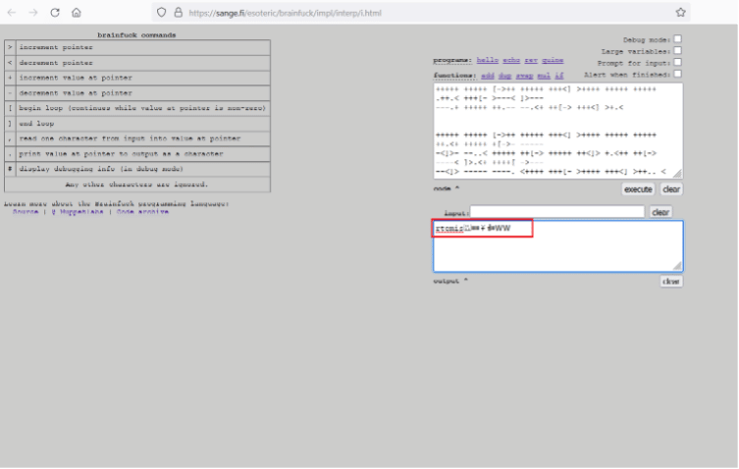The width and height of the screenshot is (739, 469).
Task: Enable Alert when finished checkbox
Action: 677,74
